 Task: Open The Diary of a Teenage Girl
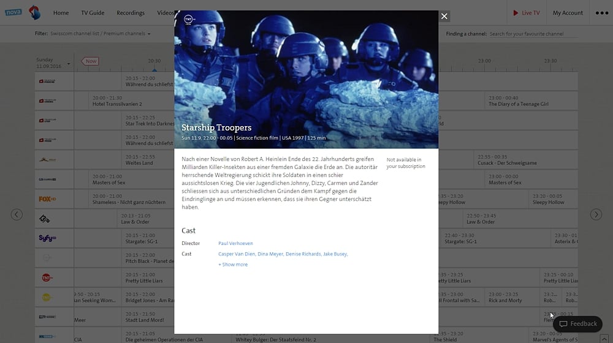[x=531, y=101]
